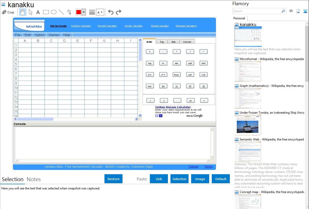This screenshot has height=209, width=309.
Task: Select the freehand scribble tool
Action: pyautogui.click(x=69, y=12)
